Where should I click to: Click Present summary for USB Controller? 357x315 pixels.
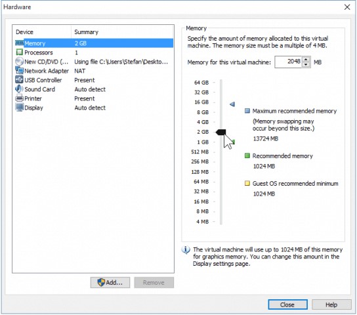click(85, 80)
